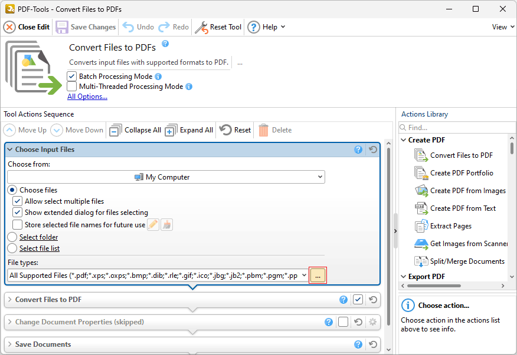This screenshot has width=517, height=355.
Task: Click the Move Up arrow icon
Action: tap(9, 130)
